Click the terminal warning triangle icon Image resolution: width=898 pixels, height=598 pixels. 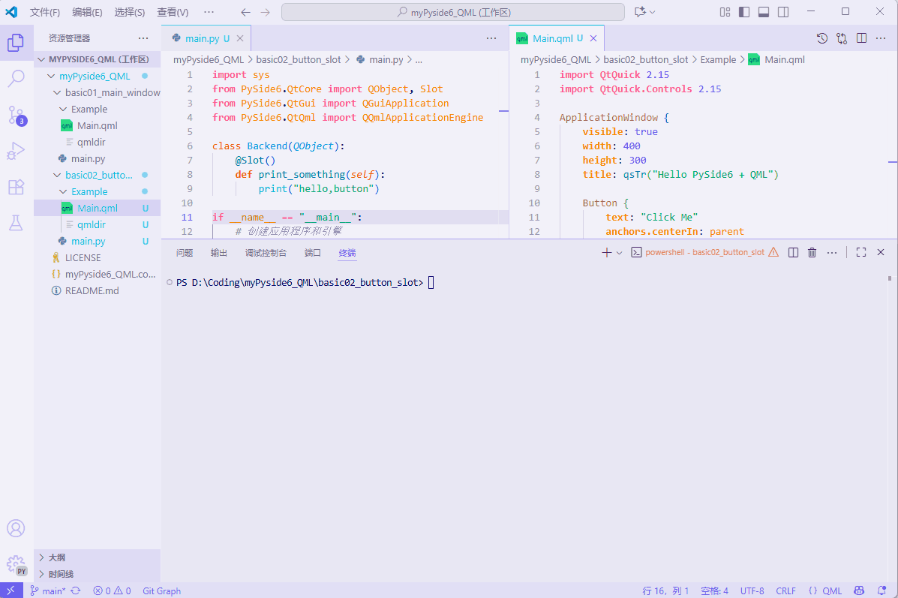click(x=773, y=252)
